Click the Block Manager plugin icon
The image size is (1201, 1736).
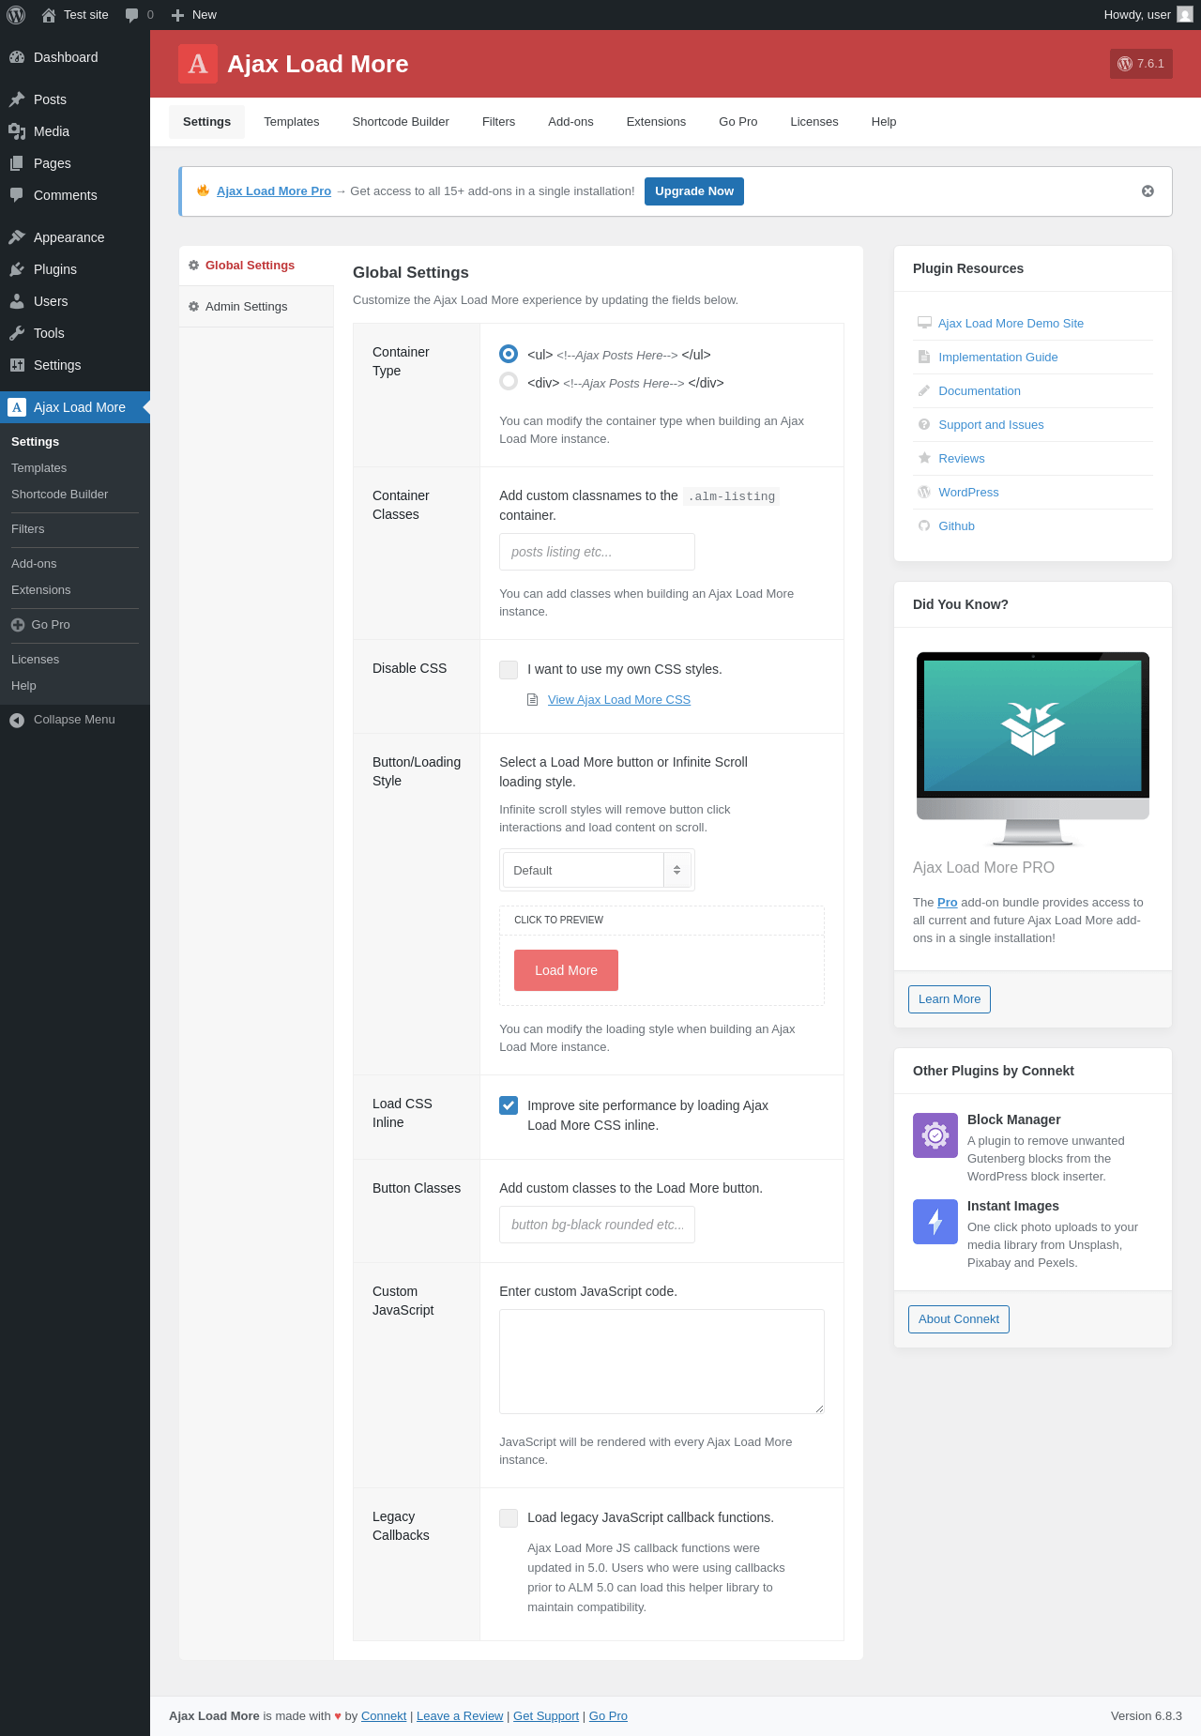coord(935,1135)
